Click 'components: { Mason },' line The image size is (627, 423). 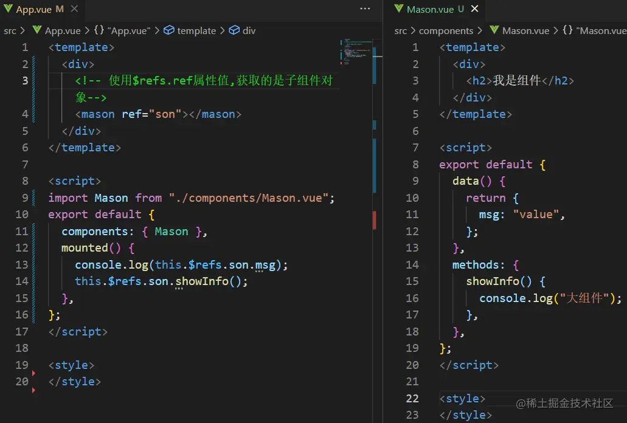coord(134,232)
